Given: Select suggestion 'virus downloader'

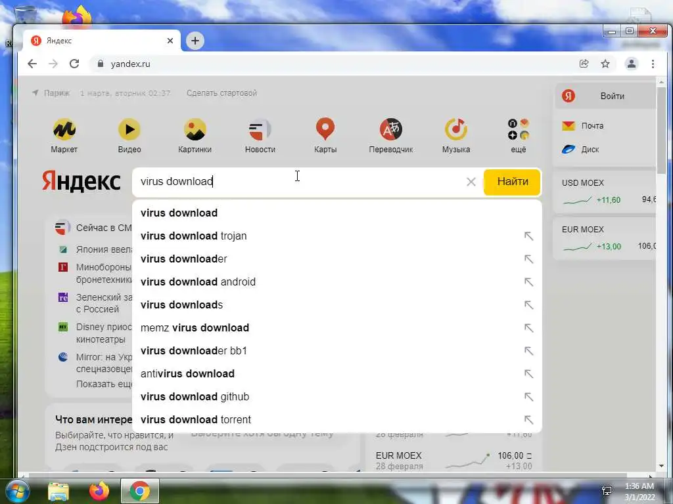Looking at the screenshot, I should point(337,259).
